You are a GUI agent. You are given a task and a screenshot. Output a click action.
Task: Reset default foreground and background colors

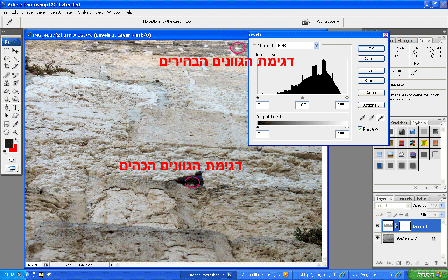[5, 151]
